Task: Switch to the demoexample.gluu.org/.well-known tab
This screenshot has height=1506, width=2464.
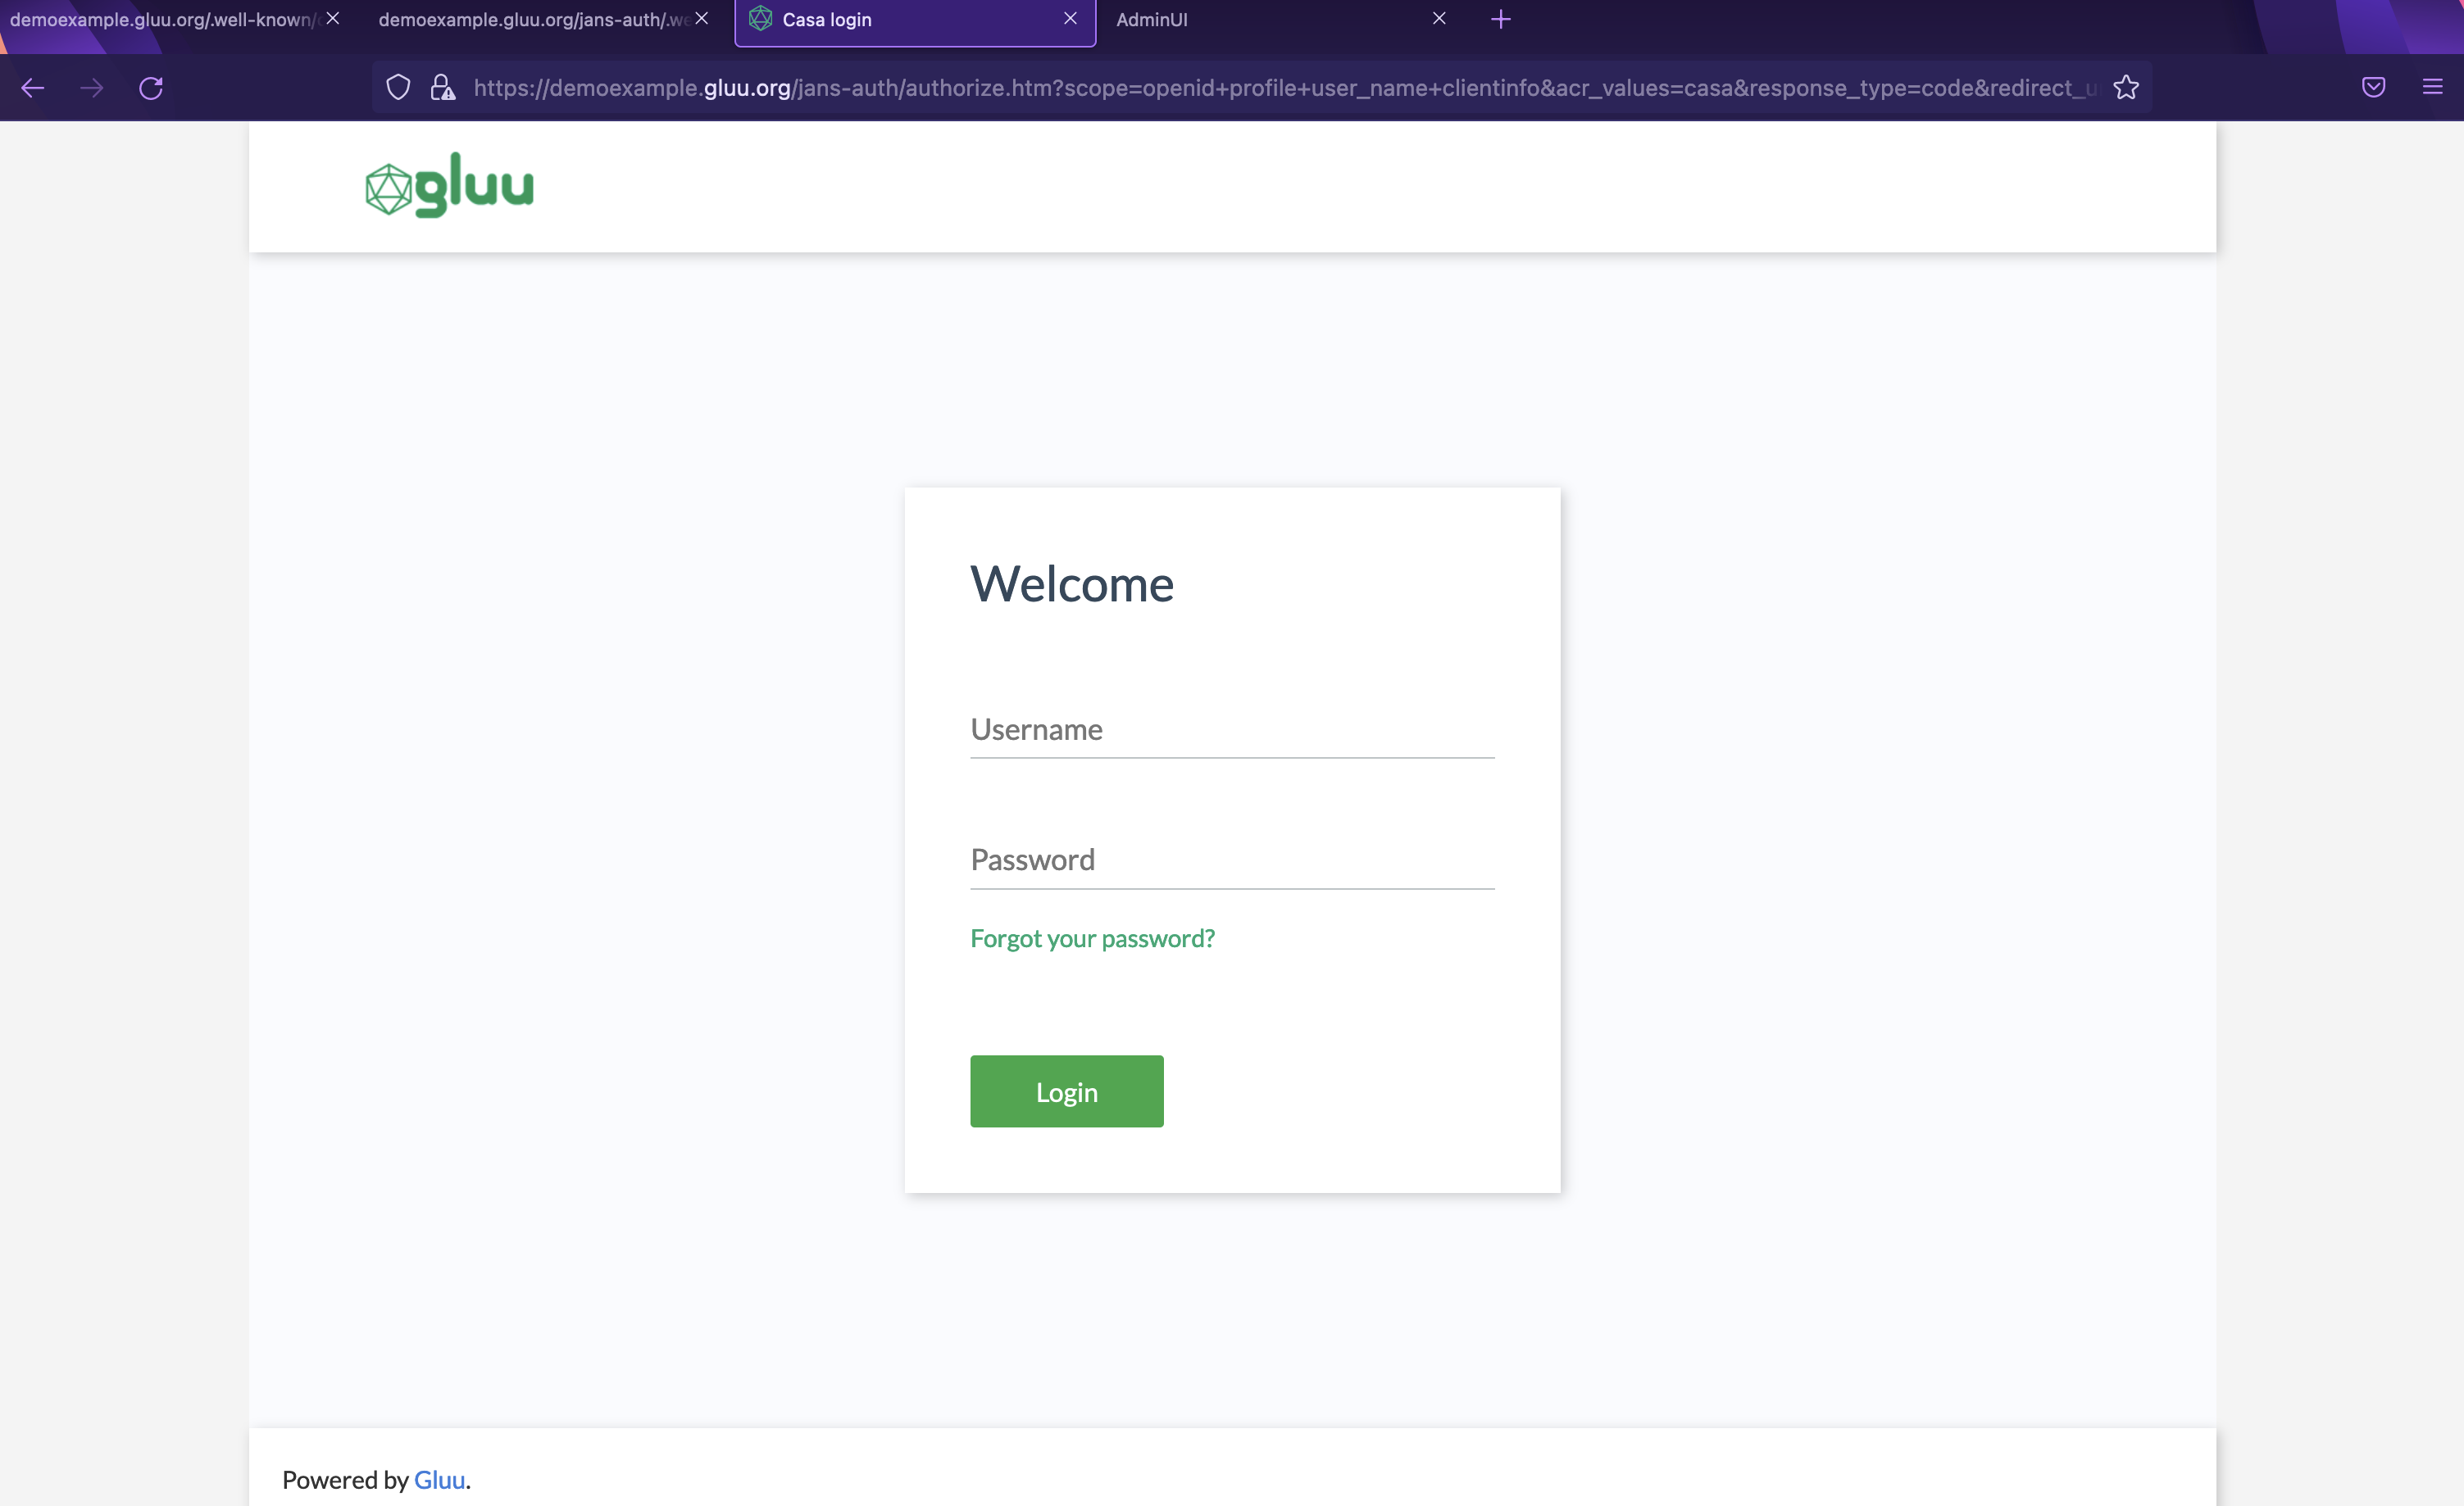Action: 178,20
